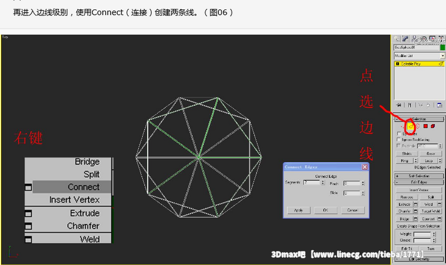Click OK in Connect Edges dialog
This screenshot has height=265, width=446.
[326, 210]
